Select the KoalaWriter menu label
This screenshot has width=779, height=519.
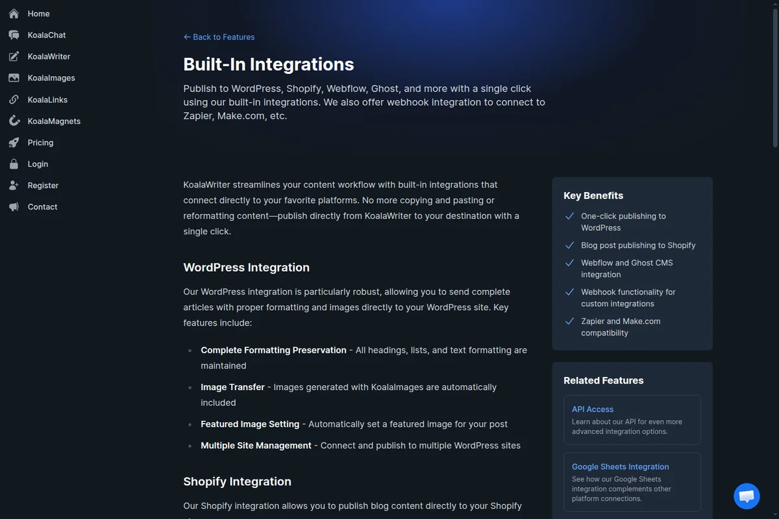[49, 56]
